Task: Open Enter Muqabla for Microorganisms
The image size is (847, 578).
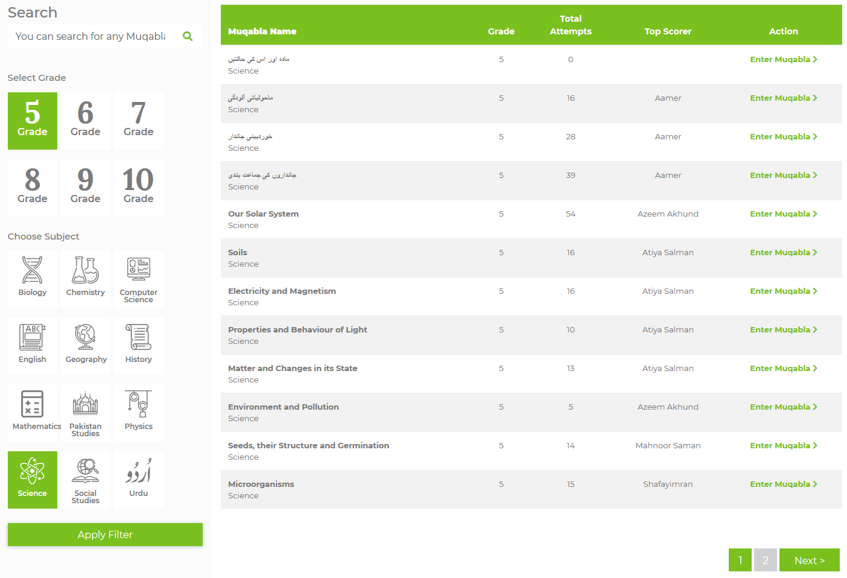Action: (x=784, y=484)
